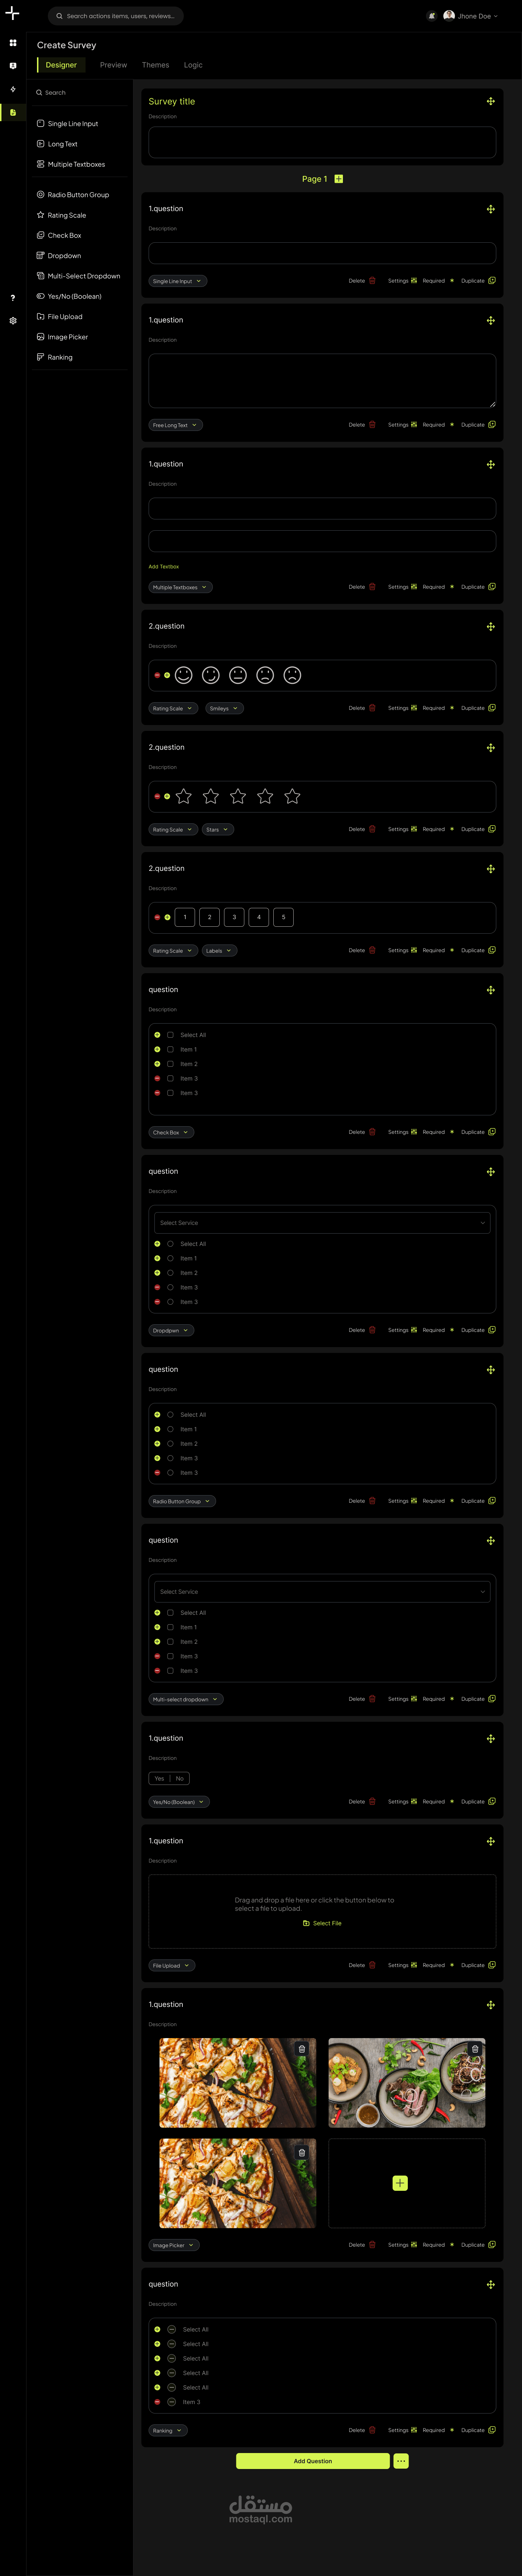The height and width of the screenshot is (2576, 522).
Task: Click the first star in Stars rating
Action: [184, 796]
